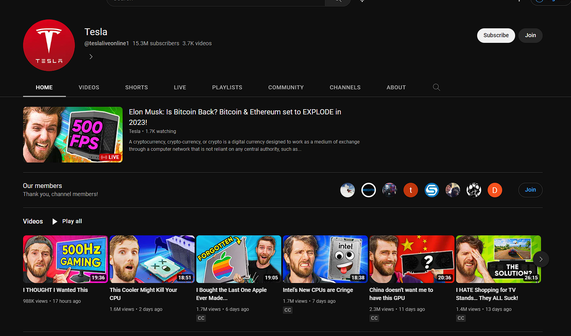The image size is (571, 336).
Task: Open 'I HATE Shopping for TV Stands' title
Action: 487,294
